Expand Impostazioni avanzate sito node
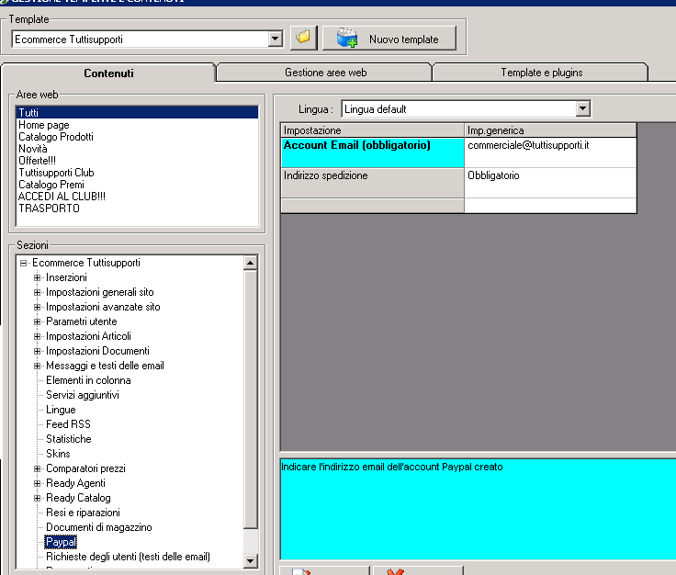Viewport: 676px width, 575px height. (37, 307)
